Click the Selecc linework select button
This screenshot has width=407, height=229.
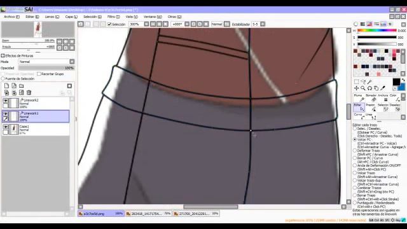click(x=383, y=108)
